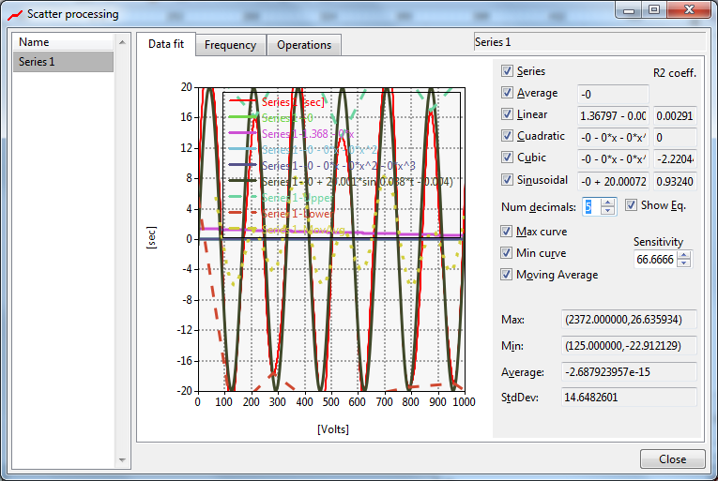Switch to the Frequency tab
Image resolution: width=718 pixels, height=481 pixels.
point(230,45)
